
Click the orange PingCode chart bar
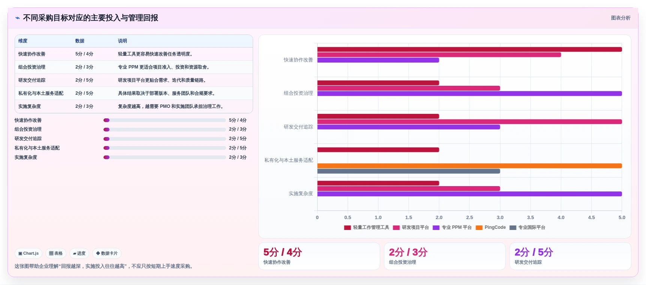pyautogui.click(x=469, y=166)
